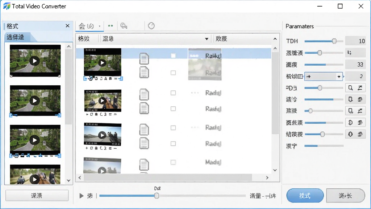Viewport: 371px width, 209px height.
Task: Click down arrow of left panel scrollbar
Action: click(x=68, y=181)
